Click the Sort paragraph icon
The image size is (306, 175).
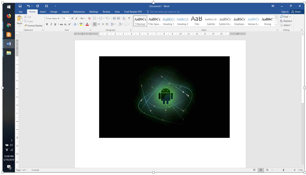point(124,19)
